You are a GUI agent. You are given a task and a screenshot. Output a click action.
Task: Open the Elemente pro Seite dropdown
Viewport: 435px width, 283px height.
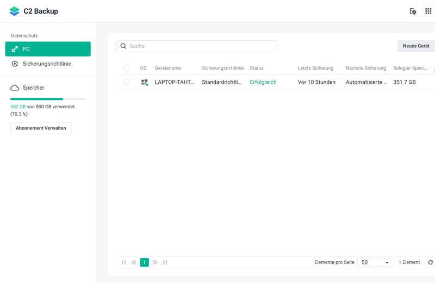[x=375, y=262]
